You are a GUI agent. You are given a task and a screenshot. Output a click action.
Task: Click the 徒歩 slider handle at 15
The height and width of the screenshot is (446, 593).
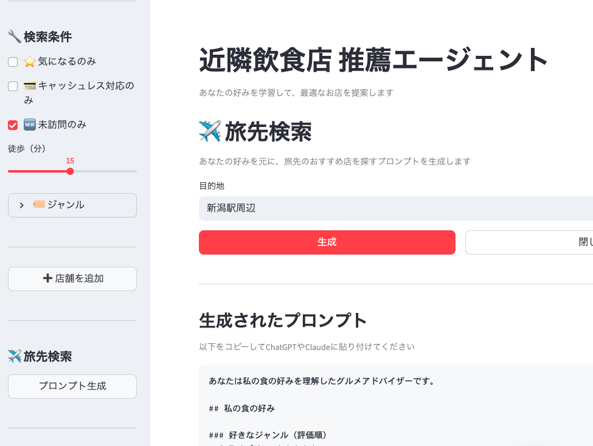pos(70,171)
